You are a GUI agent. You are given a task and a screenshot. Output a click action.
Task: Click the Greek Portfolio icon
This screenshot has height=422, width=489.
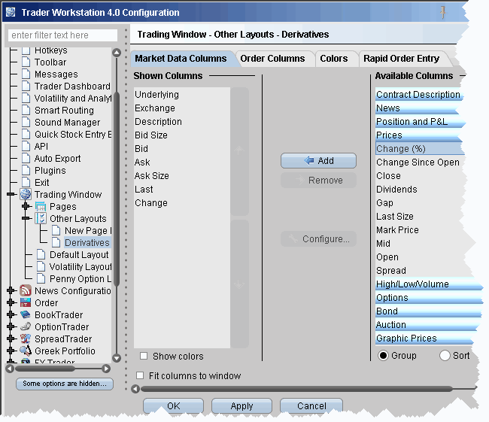26,351
